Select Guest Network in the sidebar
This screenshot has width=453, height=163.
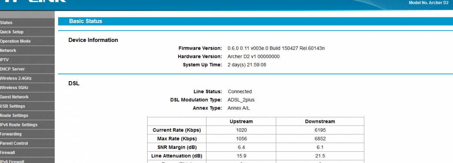(x=27, y=97)
